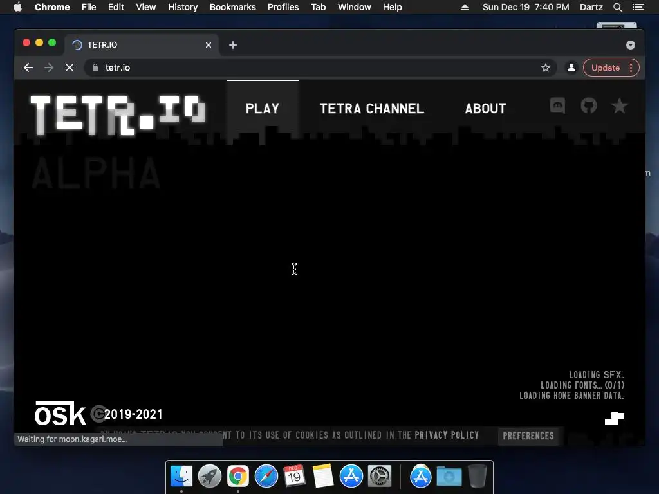
Task: Open App Store icon right of Dock divider
Action: [x=421, y=477]
